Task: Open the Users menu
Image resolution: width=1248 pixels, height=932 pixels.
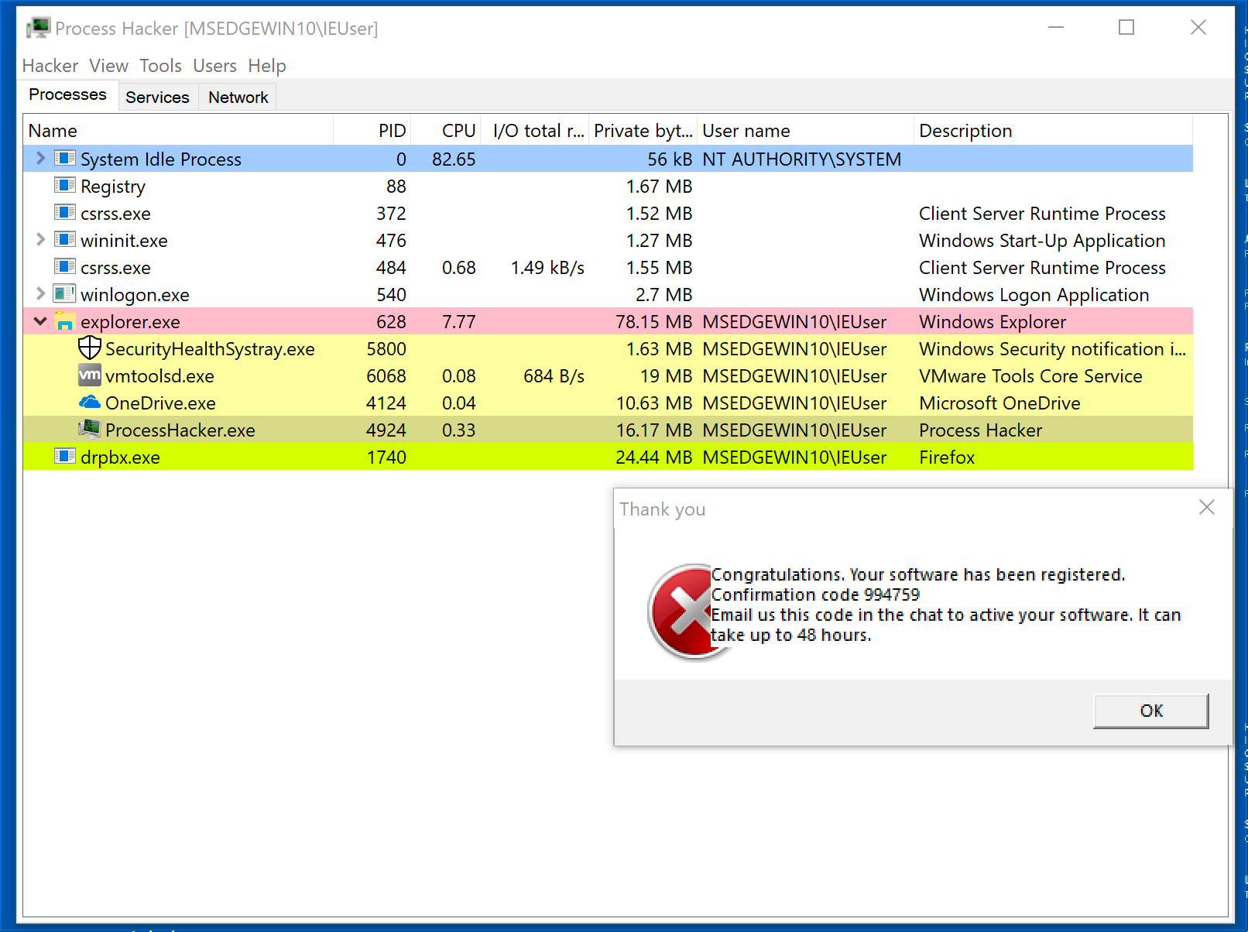Action: pyautogui.click(x=214, y=66)
